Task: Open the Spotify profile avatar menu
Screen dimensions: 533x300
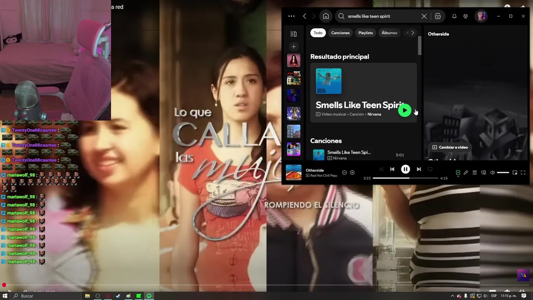Action: 481,16
